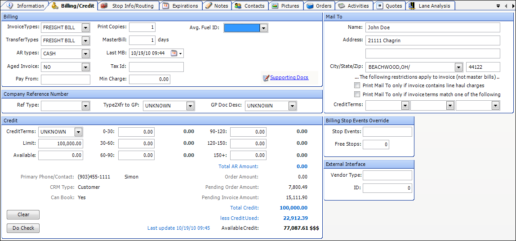Viewport: 516px width, 241px height.
Task: Click the Address field with 21111 Chagrin
Action: pos(433,40)
